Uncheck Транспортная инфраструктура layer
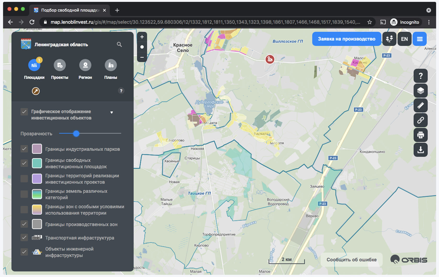439x277 pixels. [24, 237]
